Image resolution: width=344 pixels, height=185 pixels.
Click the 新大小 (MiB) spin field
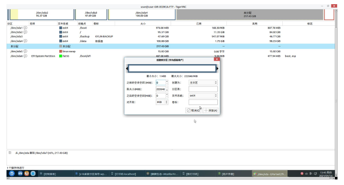(160, 89)
